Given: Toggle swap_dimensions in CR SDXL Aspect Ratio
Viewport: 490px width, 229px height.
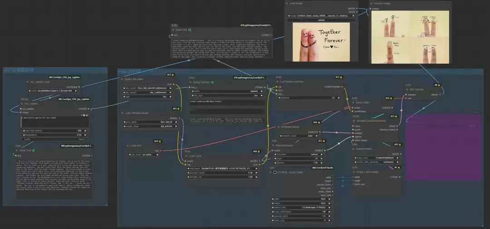Looking at the screenshot, I should coord(302,212).
